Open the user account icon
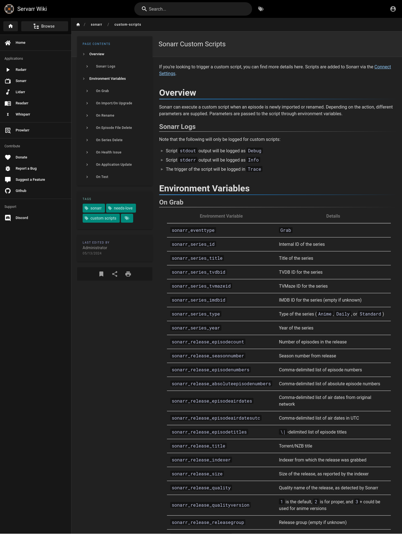Viewport: 402px width, 558px height. (x=393, y=9)
